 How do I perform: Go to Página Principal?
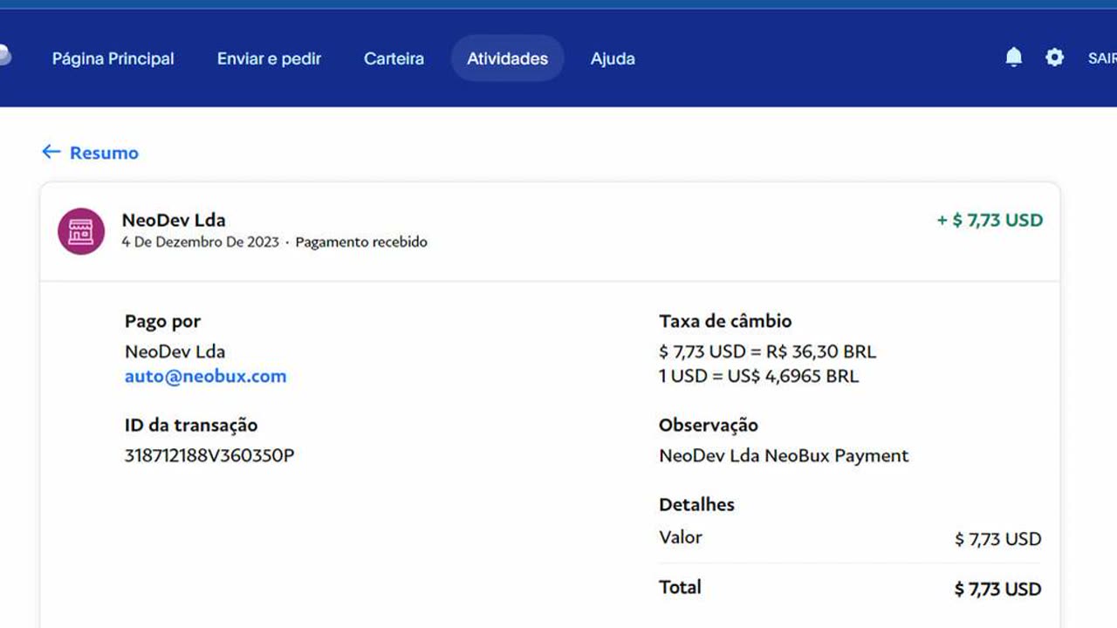tap(113, 58)
